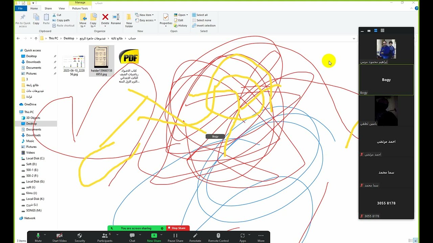Expand Apps options arrow
Screen dimensions: 433x243
click(249, 235)
